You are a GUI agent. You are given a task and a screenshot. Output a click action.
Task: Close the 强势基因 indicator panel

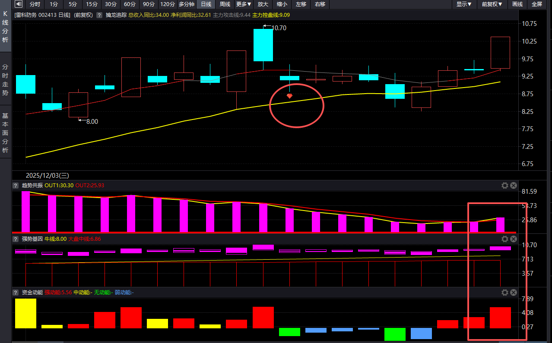click(x=514, y=239)
